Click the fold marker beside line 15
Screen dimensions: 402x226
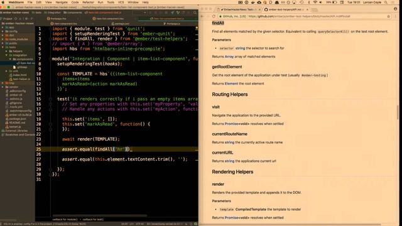50,99
